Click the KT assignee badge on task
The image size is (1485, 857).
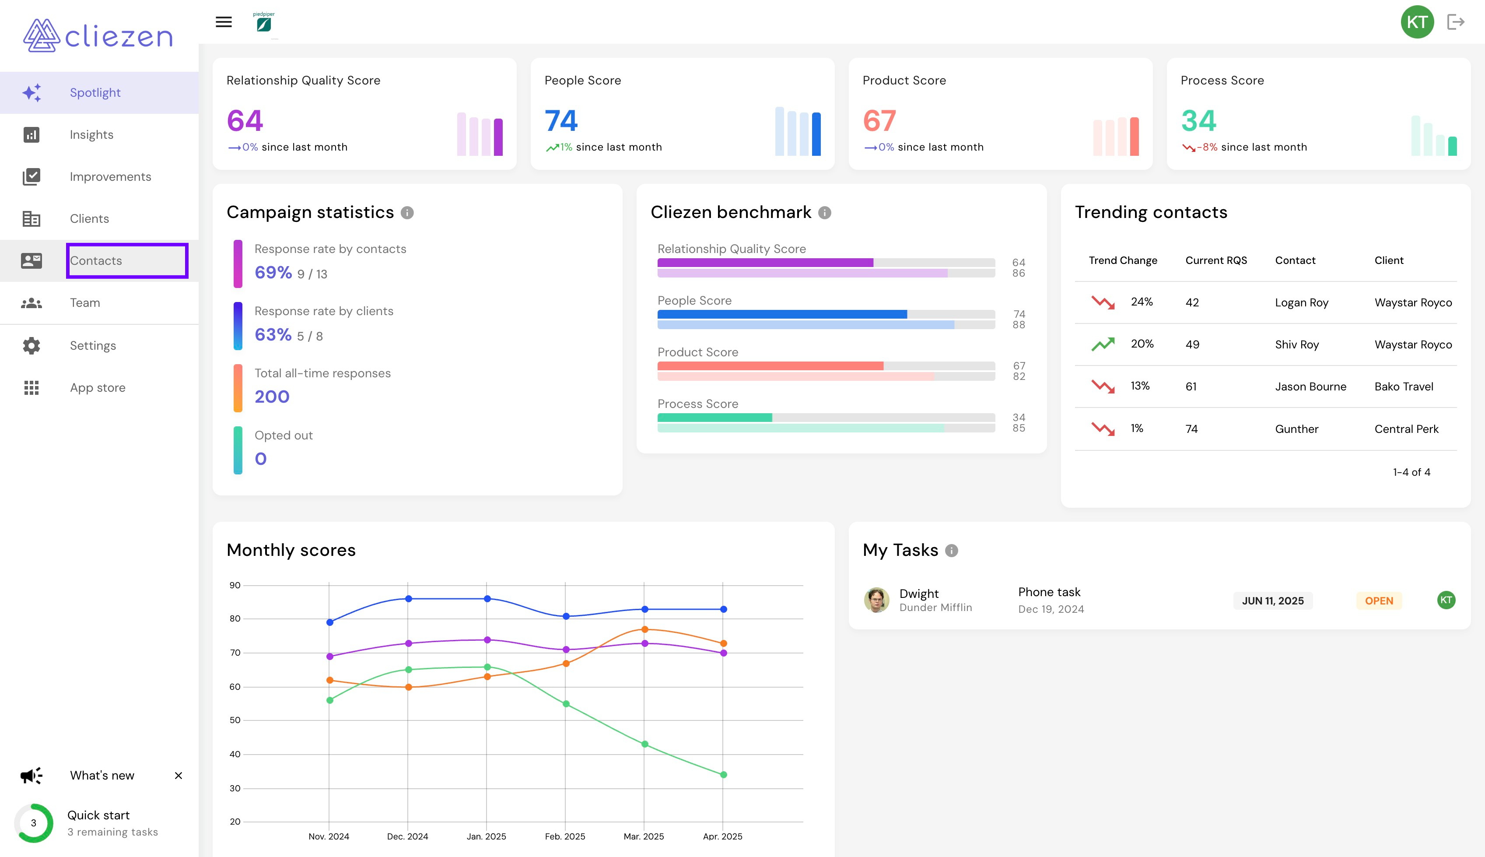pos(1446,600)
